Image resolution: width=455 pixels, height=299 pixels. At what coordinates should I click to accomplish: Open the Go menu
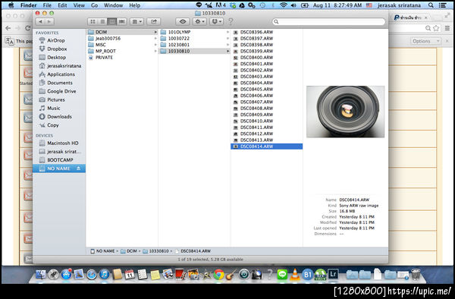[x=94, y=5]
